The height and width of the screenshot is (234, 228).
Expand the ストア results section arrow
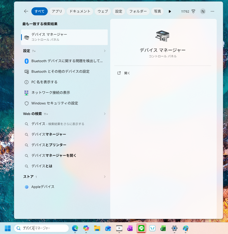[x=105, y=177]
